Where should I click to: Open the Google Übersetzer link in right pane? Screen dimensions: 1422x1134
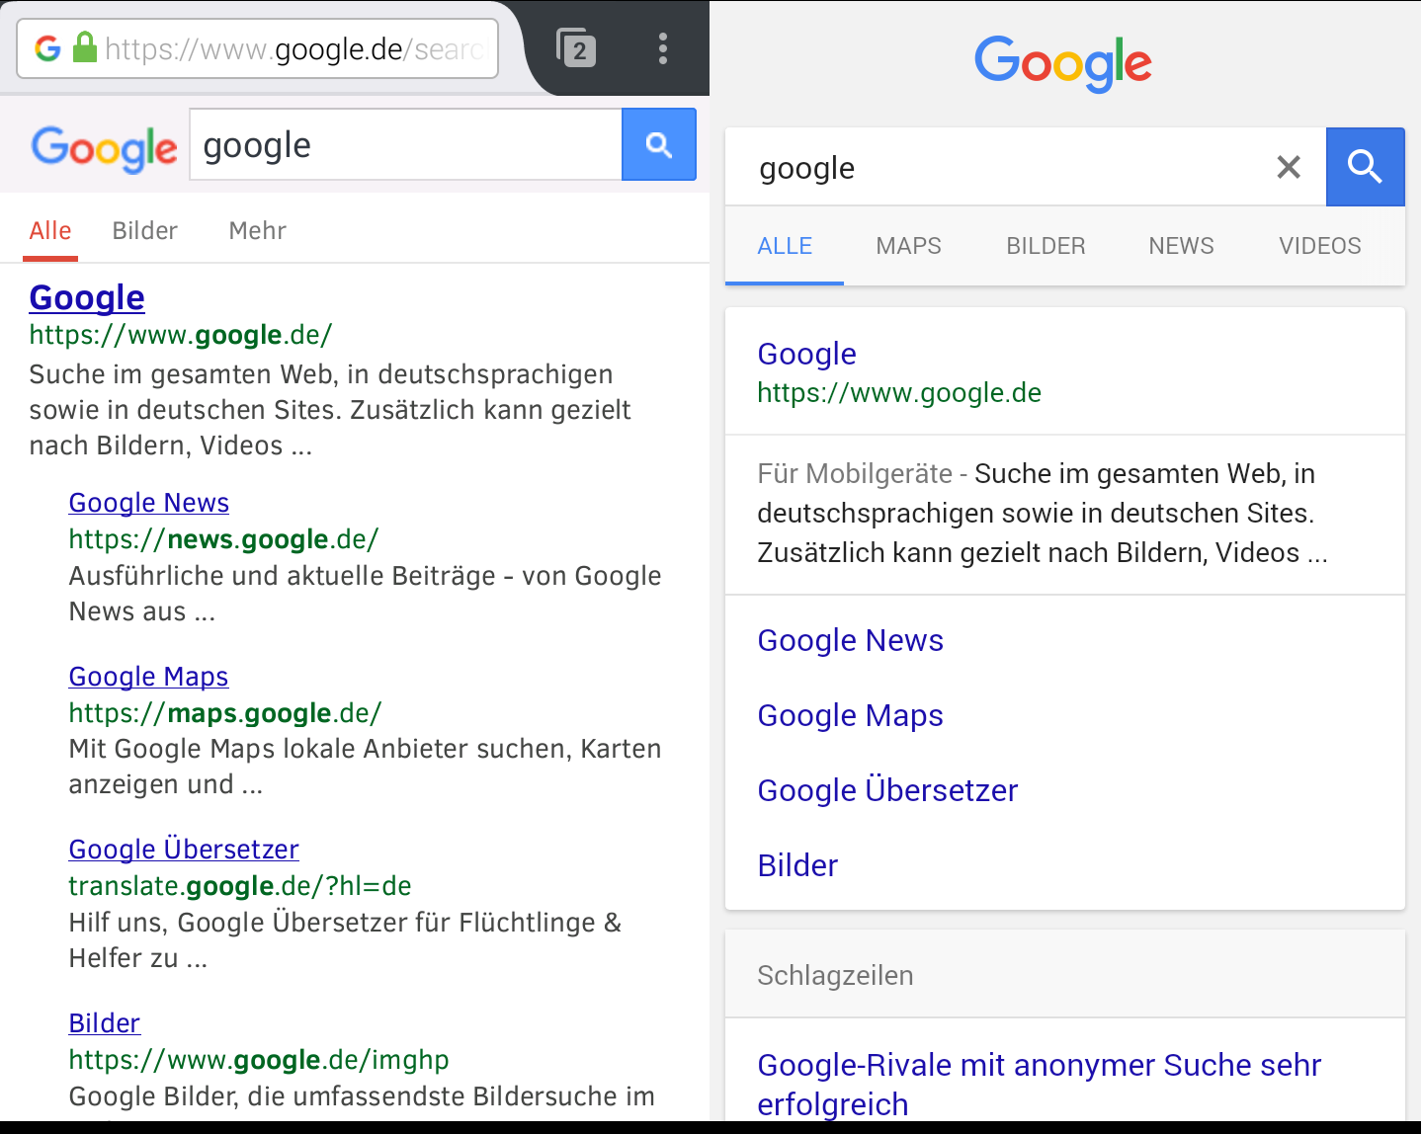pos(886,790)
